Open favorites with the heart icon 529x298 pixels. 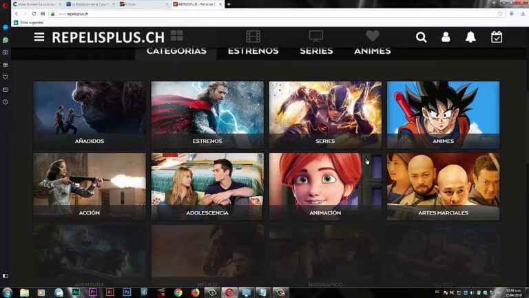pos(373,37)
